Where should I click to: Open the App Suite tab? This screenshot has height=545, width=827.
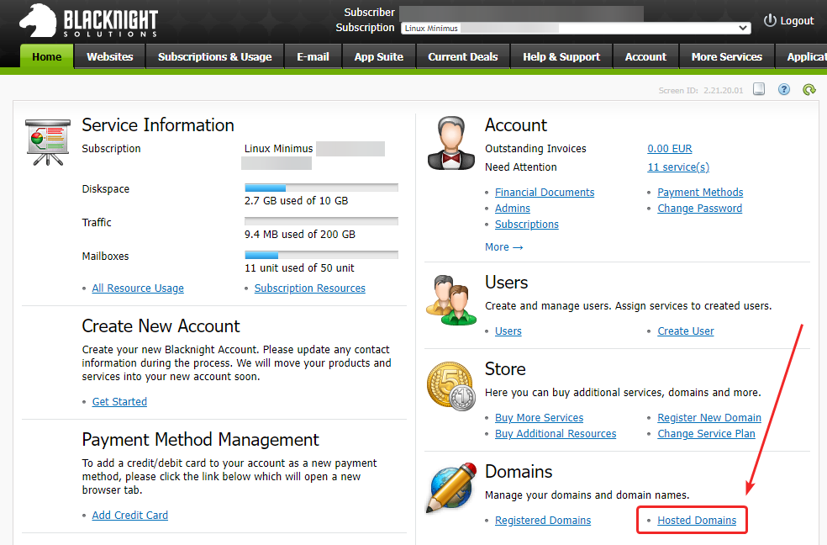pyautogui.click(x=379, y=56)
